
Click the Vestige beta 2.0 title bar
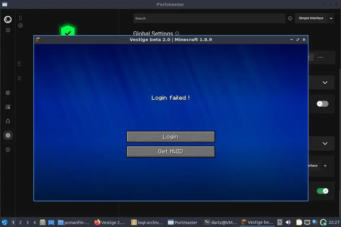[171, 40]
